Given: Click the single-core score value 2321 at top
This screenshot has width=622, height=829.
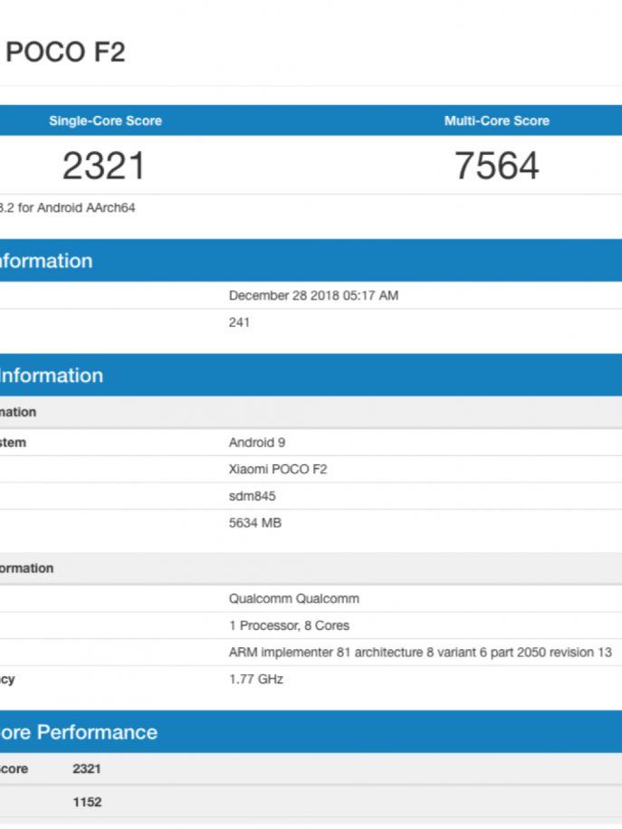Looking at the screenshot, I should point(103,166).
